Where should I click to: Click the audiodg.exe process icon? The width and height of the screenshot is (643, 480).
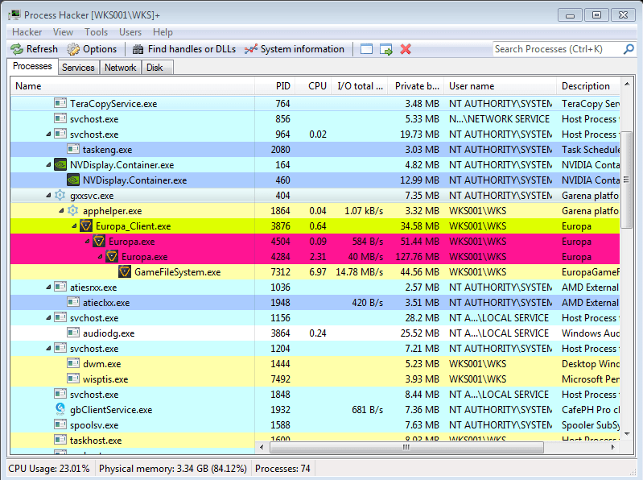point(73,333)
